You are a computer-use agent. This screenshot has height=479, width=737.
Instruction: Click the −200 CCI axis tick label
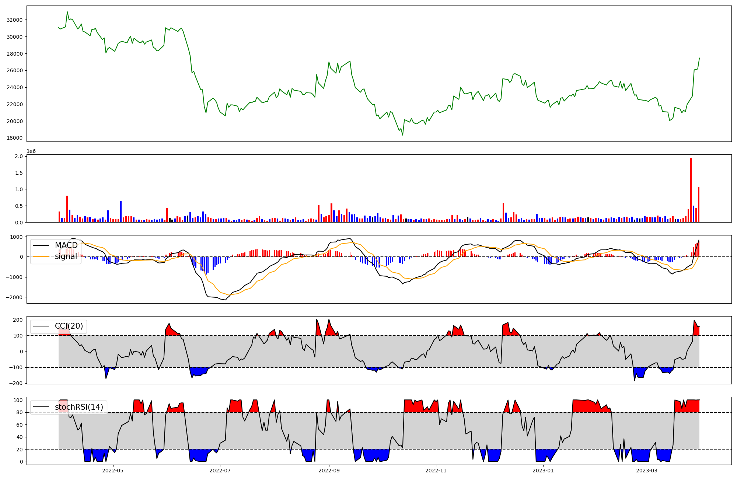(x=15, y=384)
